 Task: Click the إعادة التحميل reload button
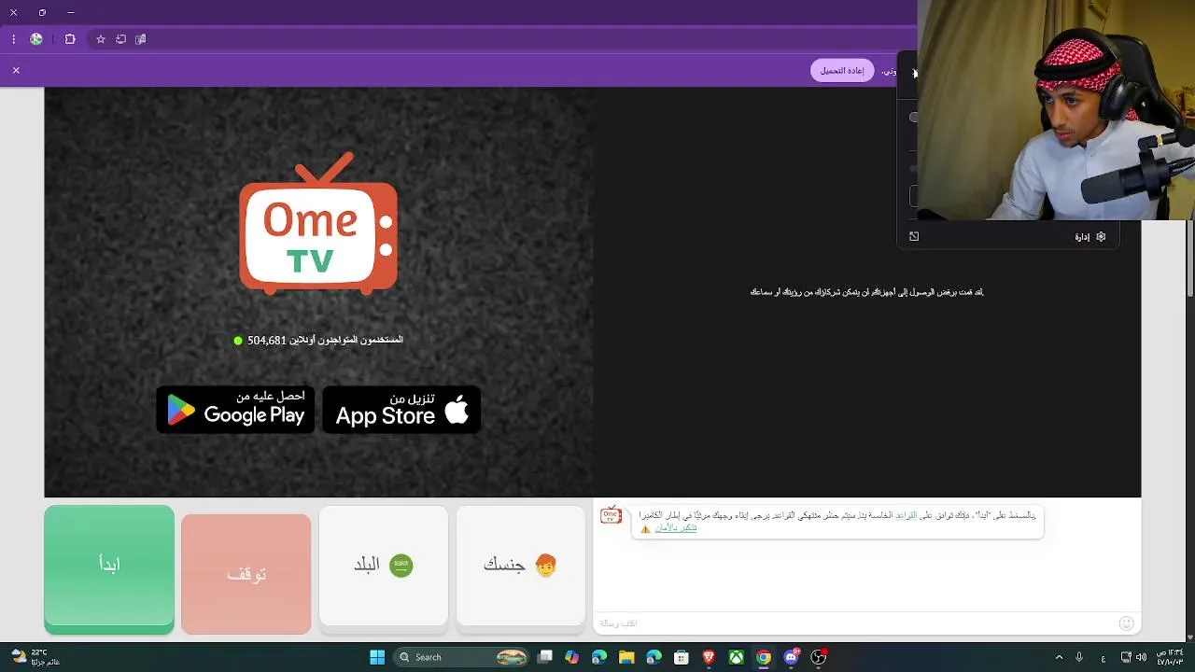click(x=842, y=71)
